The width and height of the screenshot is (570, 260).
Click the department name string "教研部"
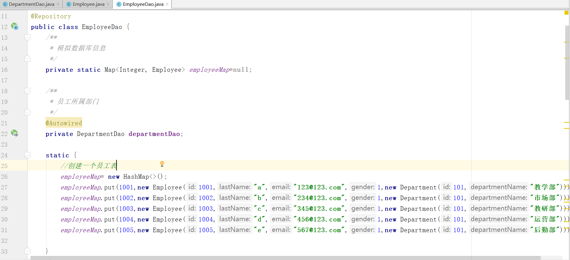click(545, 208)
